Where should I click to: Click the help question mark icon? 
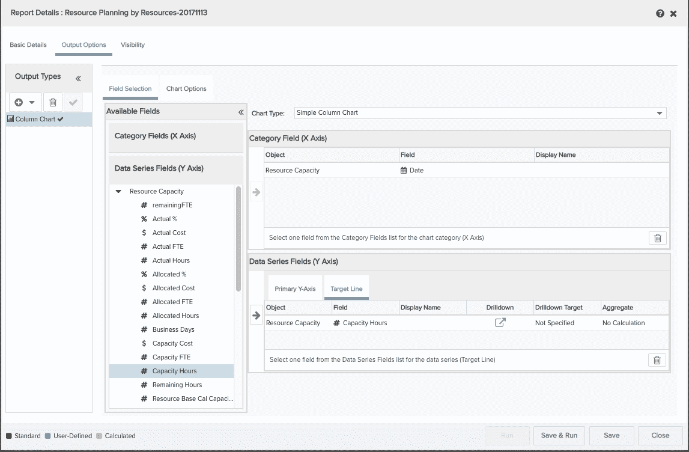tap(660, 13)
